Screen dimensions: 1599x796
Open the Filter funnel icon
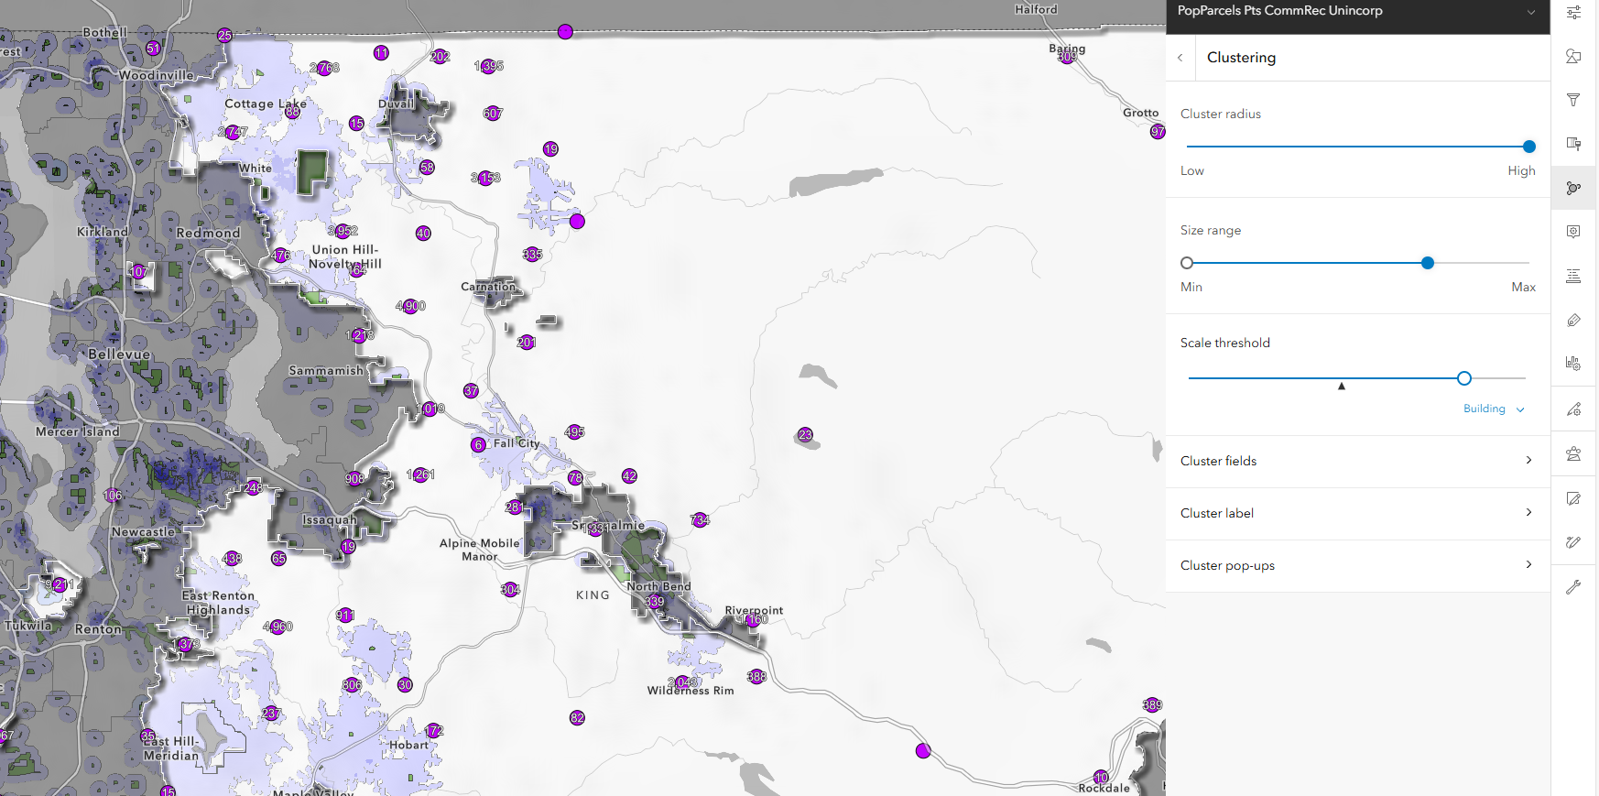point(1573,100)
